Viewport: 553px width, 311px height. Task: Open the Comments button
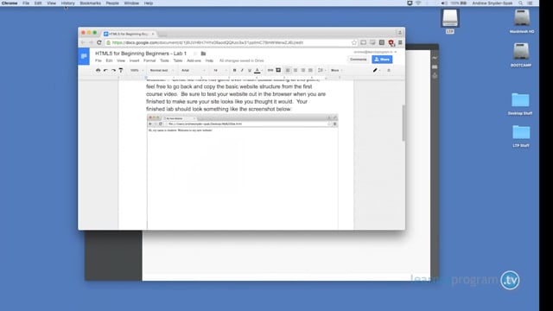click(x=359, y=60)
